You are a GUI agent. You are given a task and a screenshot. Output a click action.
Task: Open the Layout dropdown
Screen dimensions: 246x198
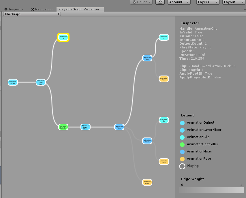tap(233, 2)
